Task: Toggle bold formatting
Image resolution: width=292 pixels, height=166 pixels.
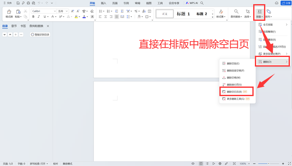Action: pos(33,17)
